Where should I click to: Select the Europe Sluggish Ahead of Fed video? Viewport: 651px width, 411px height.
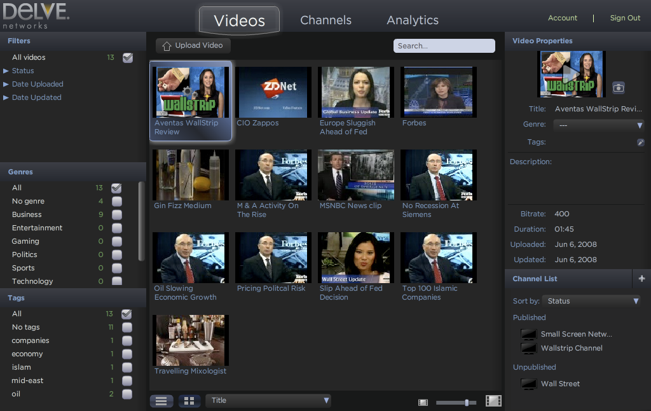pyautogui.click(x=356, y=92)
